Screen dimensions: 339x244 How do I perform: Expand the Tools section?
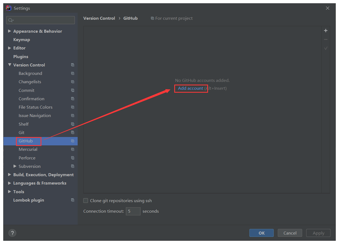click(x=10, y=192)
